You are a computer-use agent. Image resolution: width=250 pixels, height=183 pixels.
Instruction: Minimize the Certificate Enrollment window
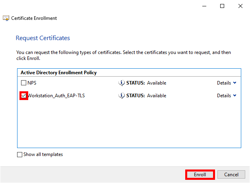204,6
